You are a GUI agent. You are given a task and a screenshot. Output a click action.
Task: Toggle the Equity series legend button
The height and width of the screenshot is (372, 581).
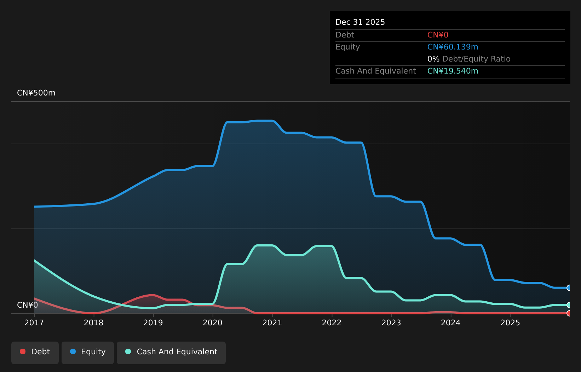[x=88, y=353]
